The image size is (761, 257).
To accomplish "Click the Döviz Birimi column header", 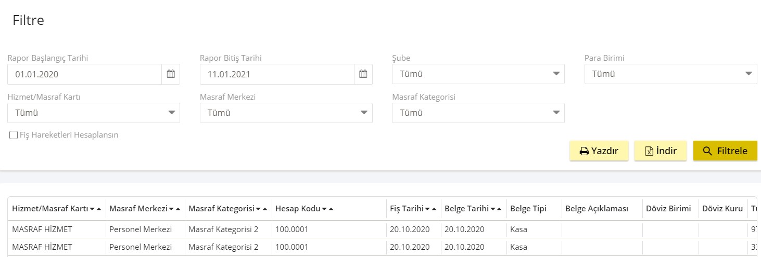I will click(x=668, y=209).
